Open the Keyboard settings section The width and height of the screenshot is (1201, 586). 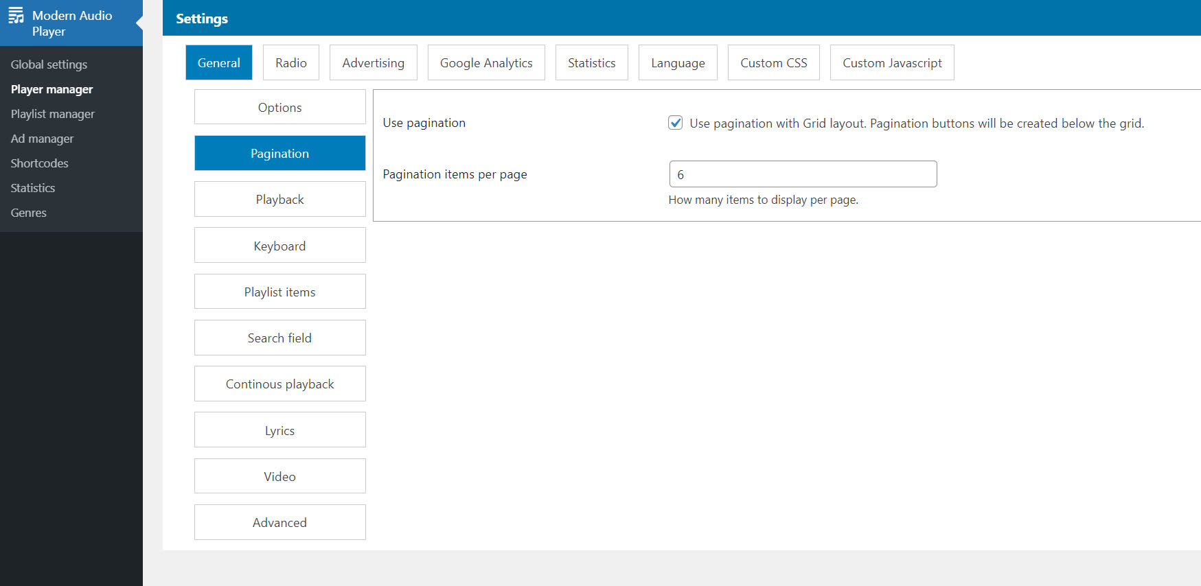click(279, 246)
